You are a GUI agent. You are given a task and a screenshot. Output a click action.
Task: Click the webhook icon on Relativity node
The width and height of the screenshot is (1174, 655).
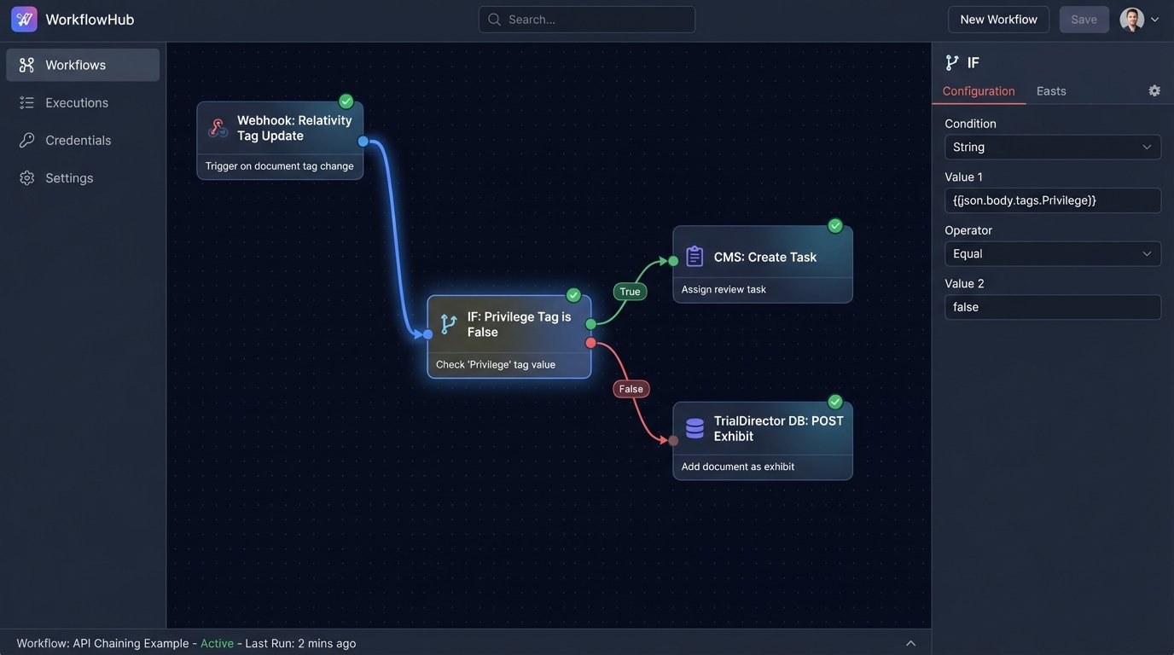218,128
